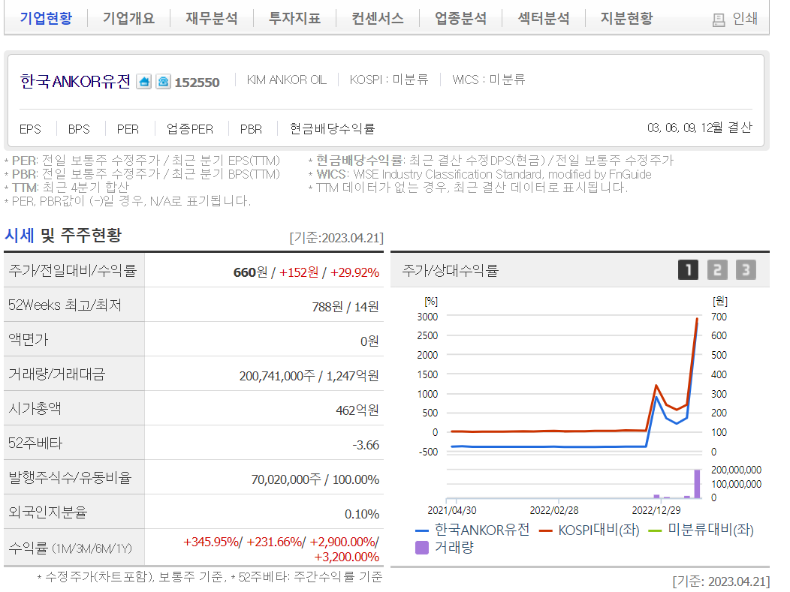Click the 한국ANKOR유전 company name
The image size is (790, 592).
75,81
